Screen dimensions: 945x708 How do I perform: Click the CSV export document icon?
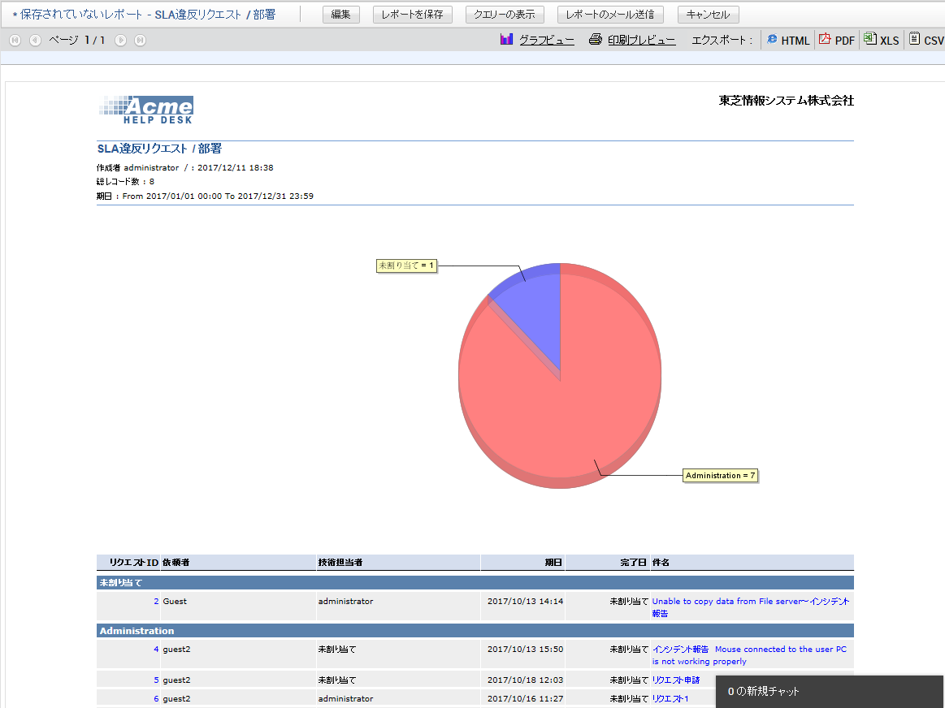(914, 38)
